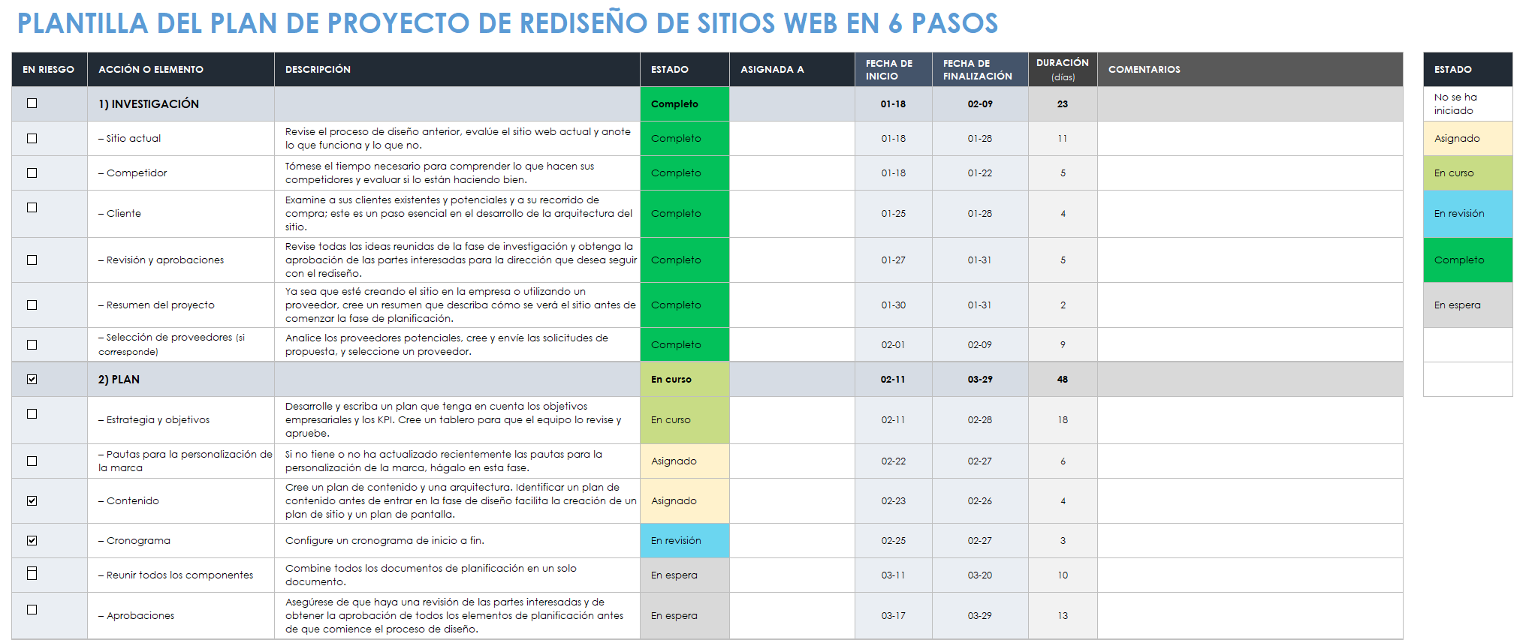Click status cell for Estrategia y objetivos
The height and width of the screenshot is (640, 1535).
pos(685,420)
